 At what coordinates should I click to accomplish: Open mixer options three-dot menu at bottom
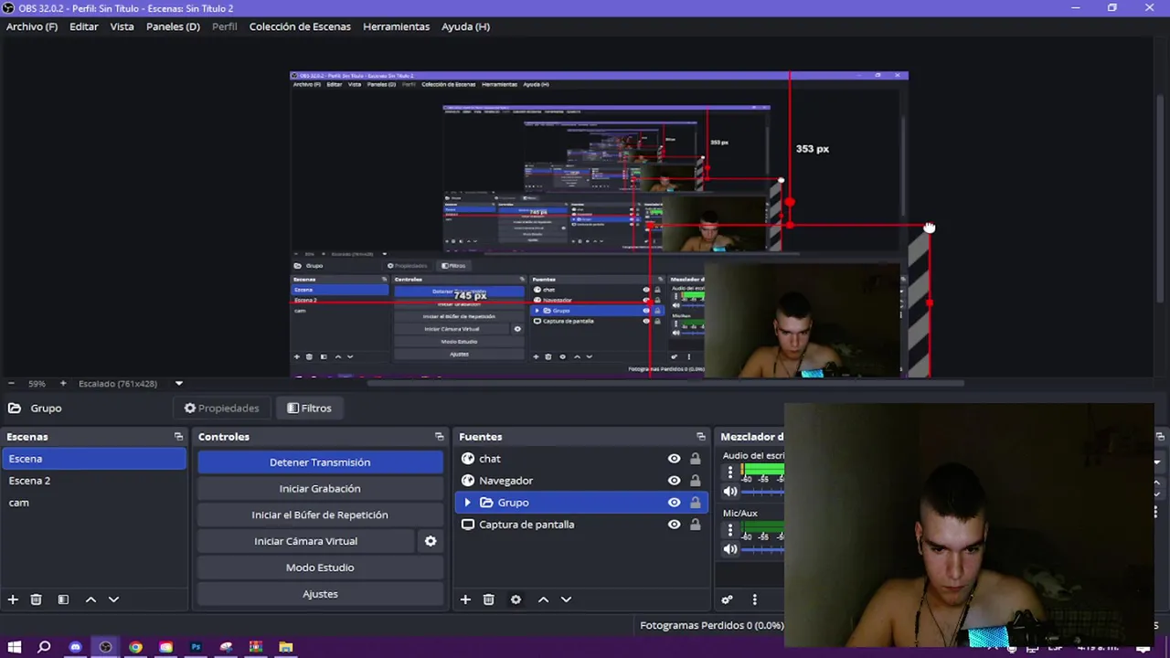tap(754, 600)
